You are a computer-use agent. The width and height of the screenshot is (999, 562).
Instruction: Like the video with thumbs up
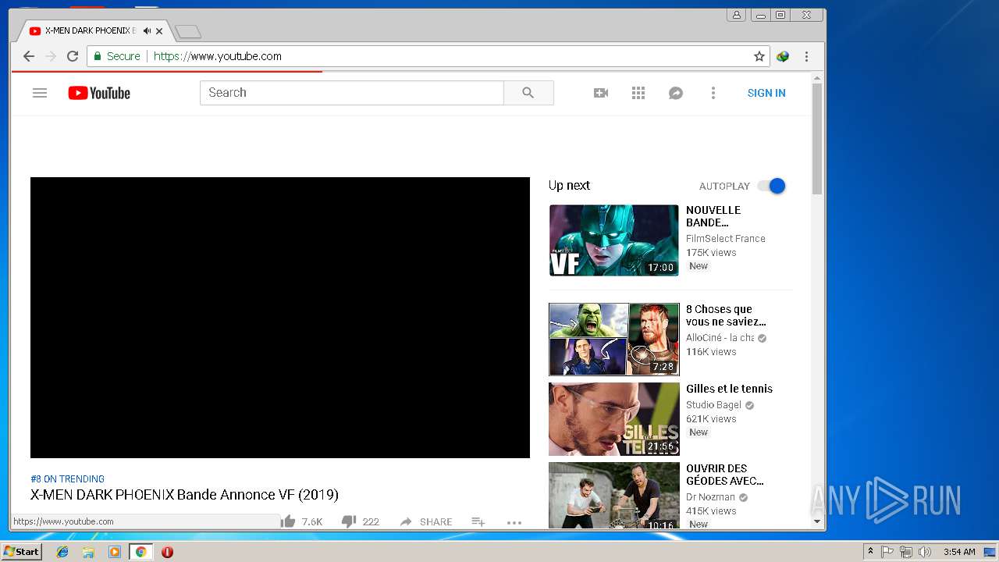[x=289, y=521]
